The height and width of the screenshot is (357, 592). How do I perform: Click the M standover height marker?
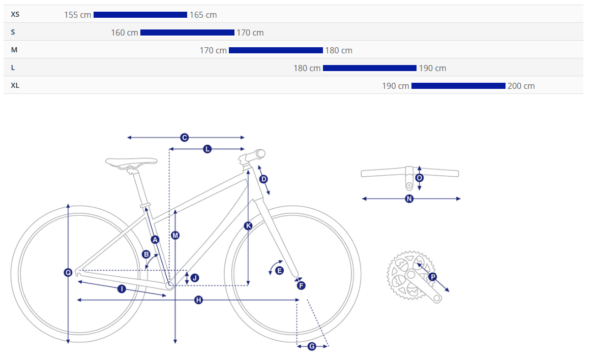point(175,235)
